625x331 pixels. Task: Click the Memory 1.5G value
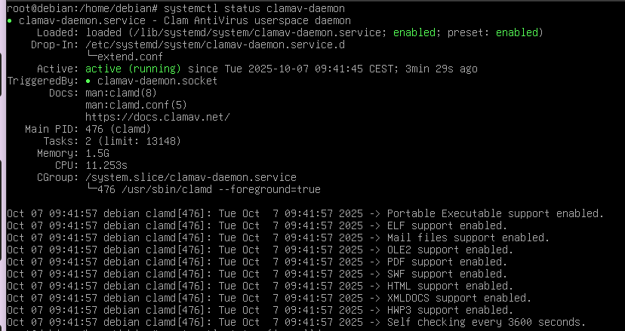pyautogui.click(x=97, y=153)
